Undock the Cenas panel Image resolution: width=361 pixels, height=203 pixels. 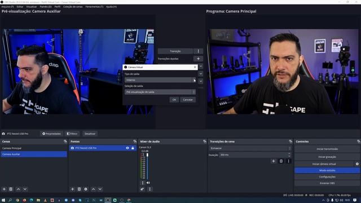click(65, 142)
